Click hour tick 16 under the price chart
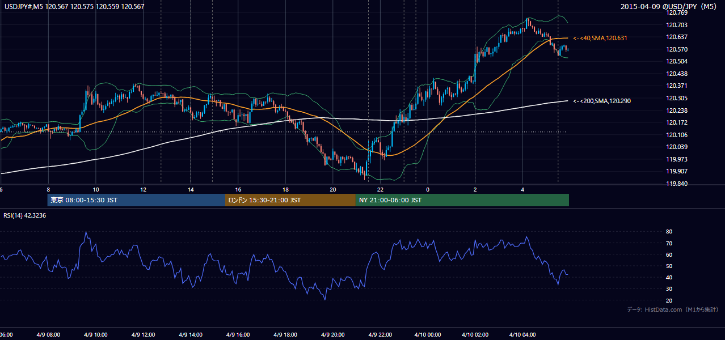The image size is (725, 340). (x=238, y=189)
